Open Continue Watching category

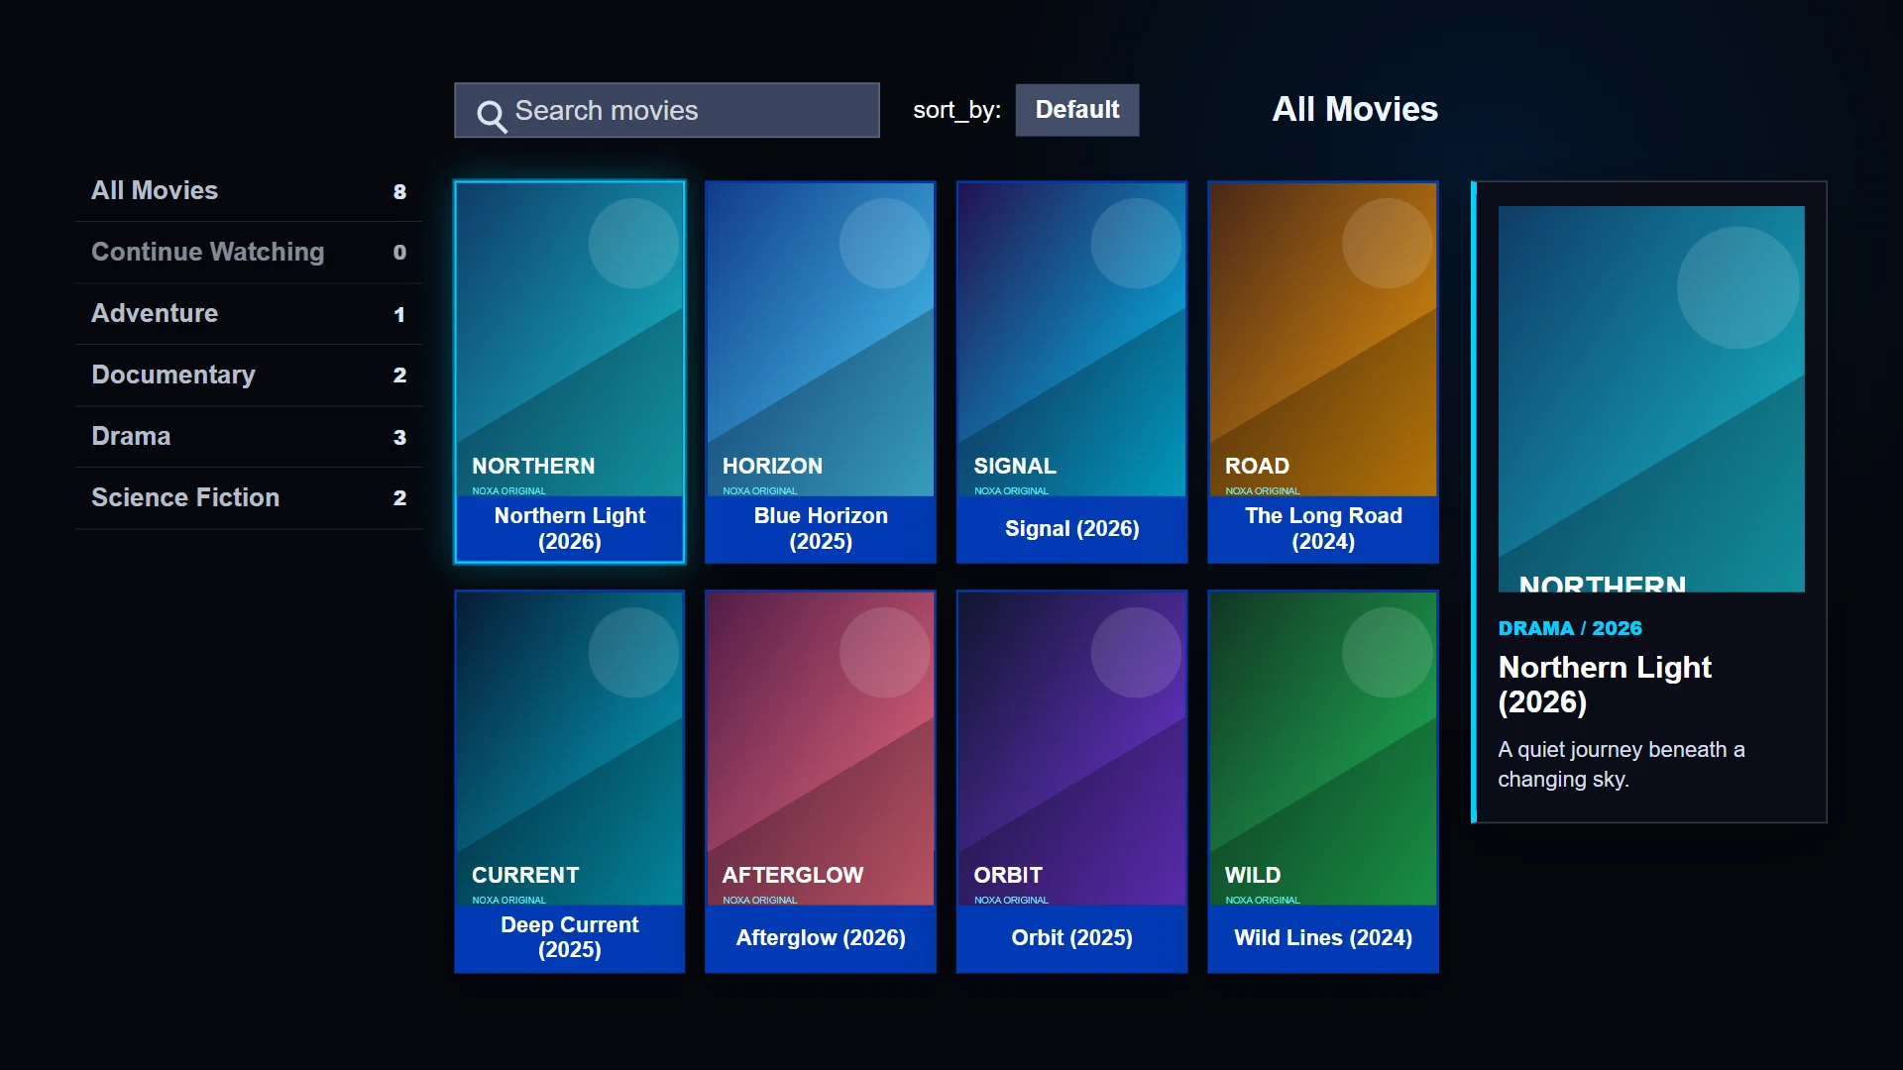[249, 253]
